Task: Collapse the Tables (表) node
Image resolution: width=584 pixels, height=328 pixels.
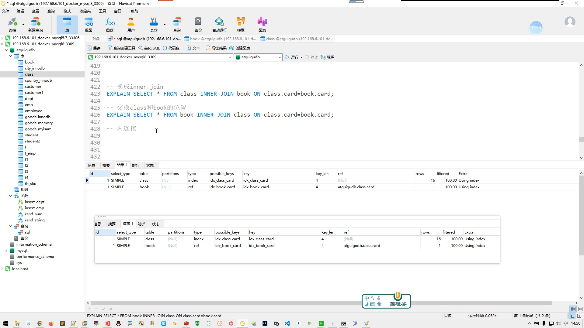Action: pyautogui.click(x=11, y=56)
